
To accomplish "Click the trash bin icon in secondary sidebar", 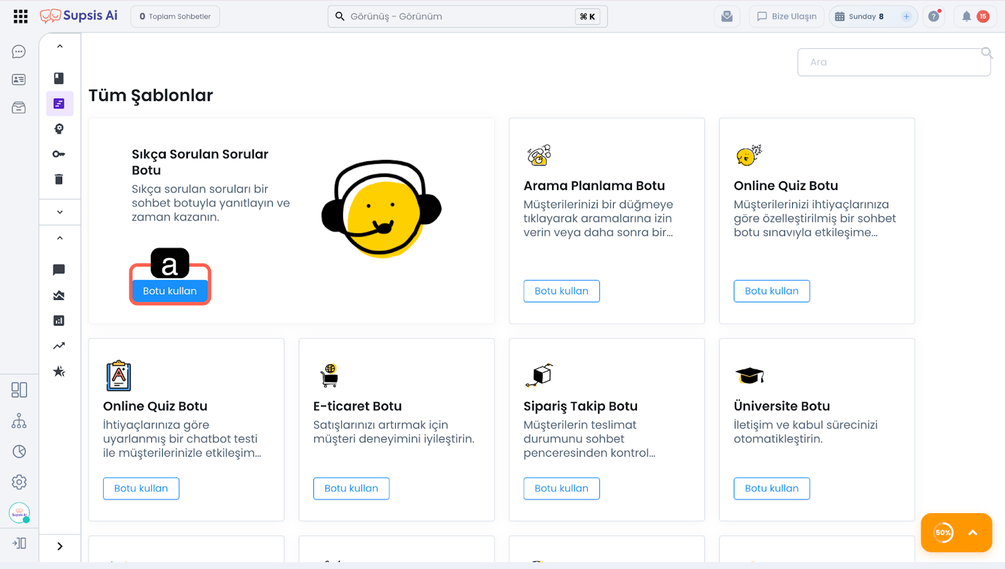I will (59, 179).
